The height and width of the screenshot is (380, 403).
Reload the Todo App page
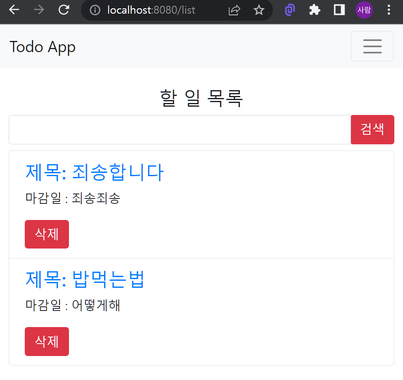64,10
